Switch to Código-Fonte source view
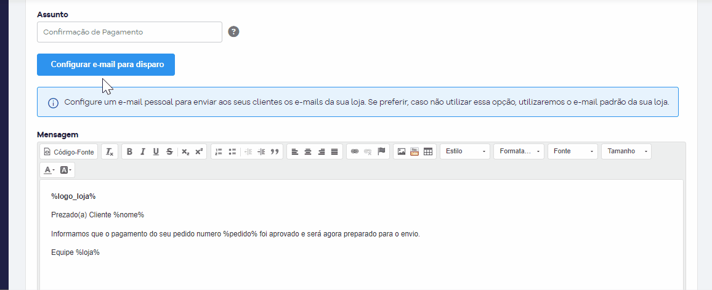This screenshot has height=290, width=712. (x=69, y=151)
